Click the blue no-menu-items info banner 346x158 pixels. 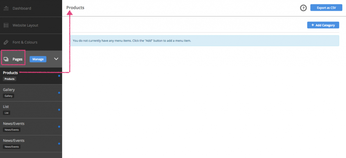[x=204, y=41]
